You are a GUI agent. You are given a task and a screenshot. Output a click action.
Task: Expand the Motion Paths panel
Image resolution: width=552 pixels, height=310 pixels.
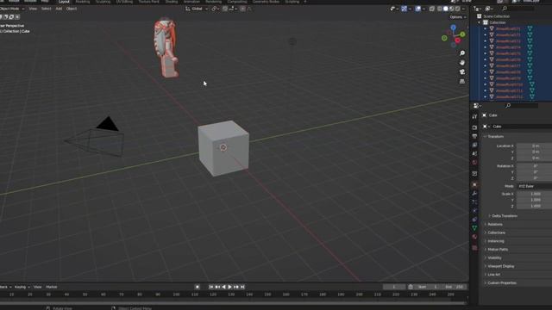pos(497,249)
